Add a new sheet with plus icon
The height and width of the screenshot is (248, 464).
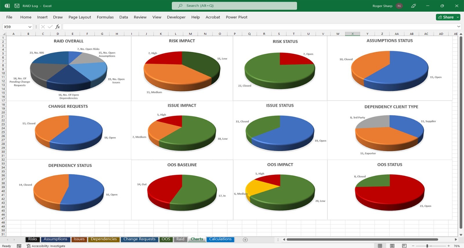[x=245, y=240]
